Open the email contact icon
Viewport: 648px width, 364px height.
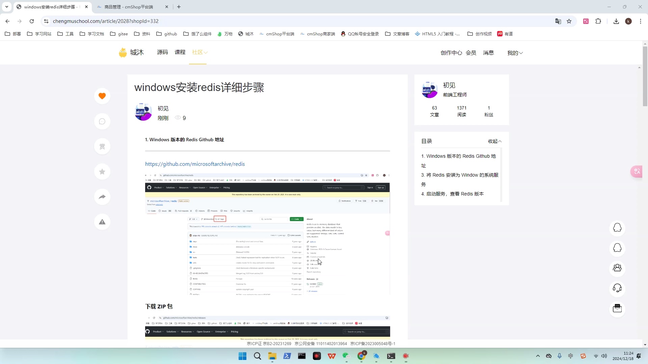(618, 308)
